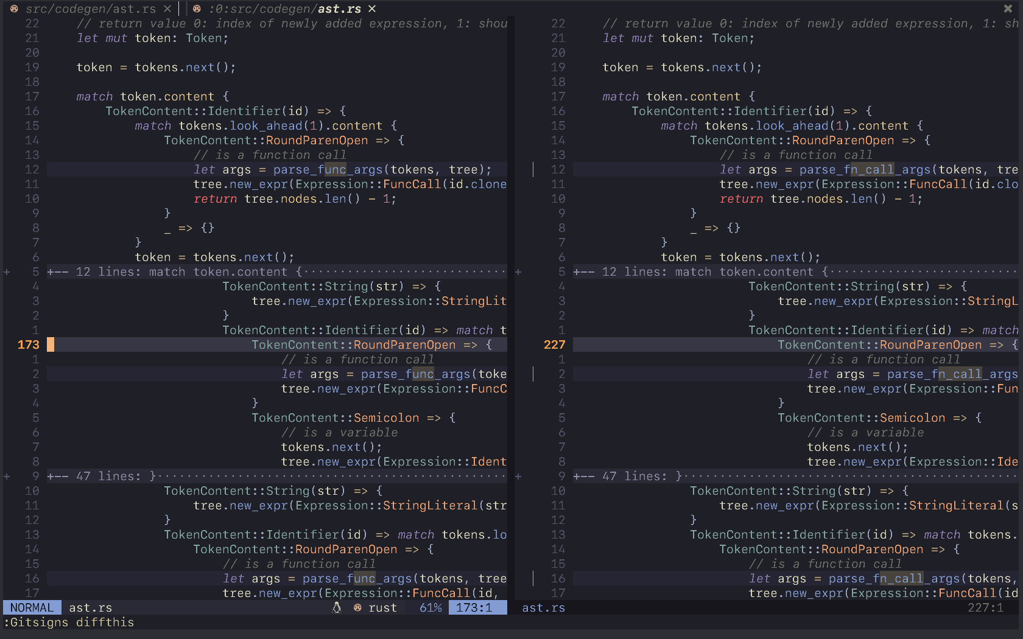Click '// is a variable' comment in left pane
Screen dimensions: 1023x639
[339, 432]
